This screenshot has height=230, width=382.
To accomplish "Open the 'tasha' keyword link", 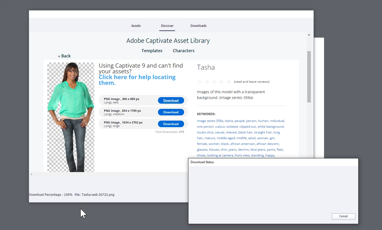I will tap(229, 121).
